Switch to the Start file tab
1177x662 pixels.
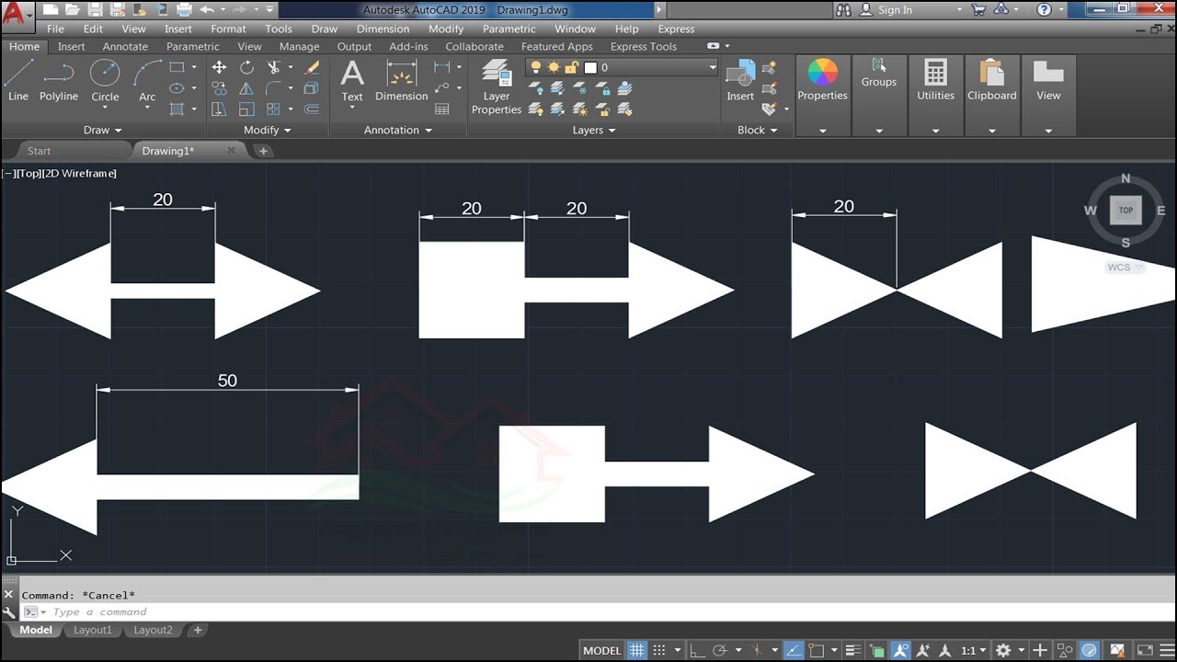point(39,151)
